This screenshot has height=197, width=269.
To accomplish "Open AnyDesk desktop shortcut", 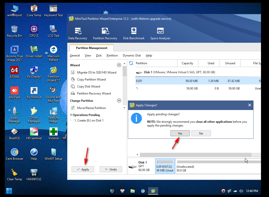I will click(x=15, y=93).
